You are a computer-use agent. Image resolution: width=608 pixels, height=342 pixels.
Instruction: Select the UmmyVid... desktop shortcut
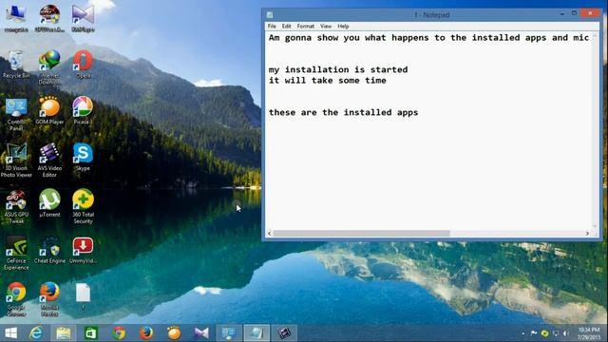(83, 250)
